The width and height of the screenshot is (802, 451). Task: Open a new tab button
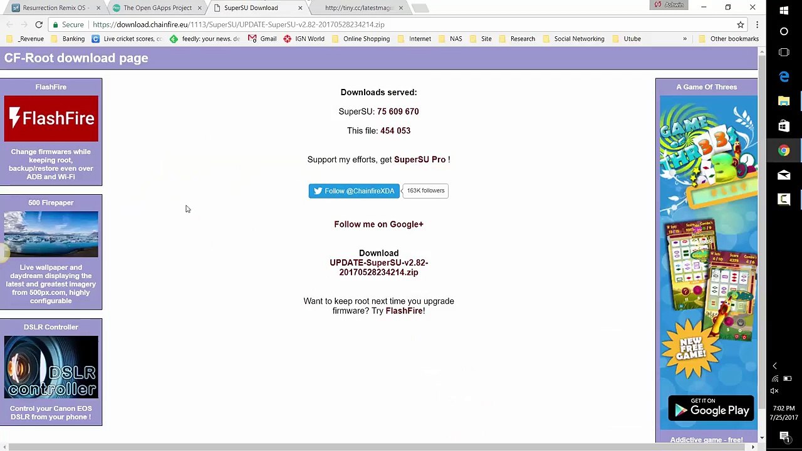pyautogui.click(x=420, y=8)
